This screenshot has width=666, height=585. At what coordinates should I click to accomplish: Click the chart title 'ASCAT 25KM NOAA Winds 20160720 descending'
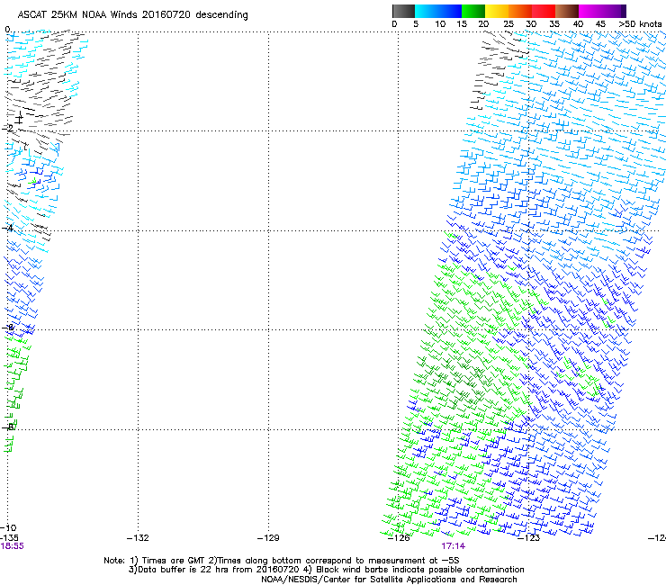(x=132, y=15)
